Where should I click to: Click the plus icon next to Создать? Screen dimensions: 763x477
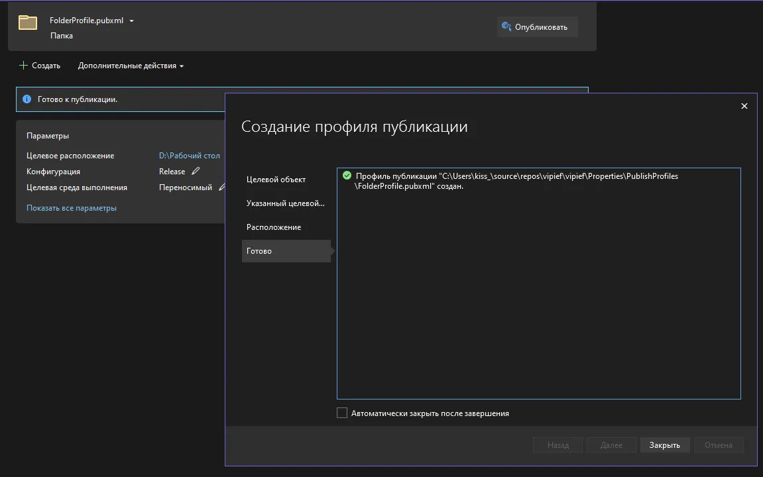pos(23,65)
